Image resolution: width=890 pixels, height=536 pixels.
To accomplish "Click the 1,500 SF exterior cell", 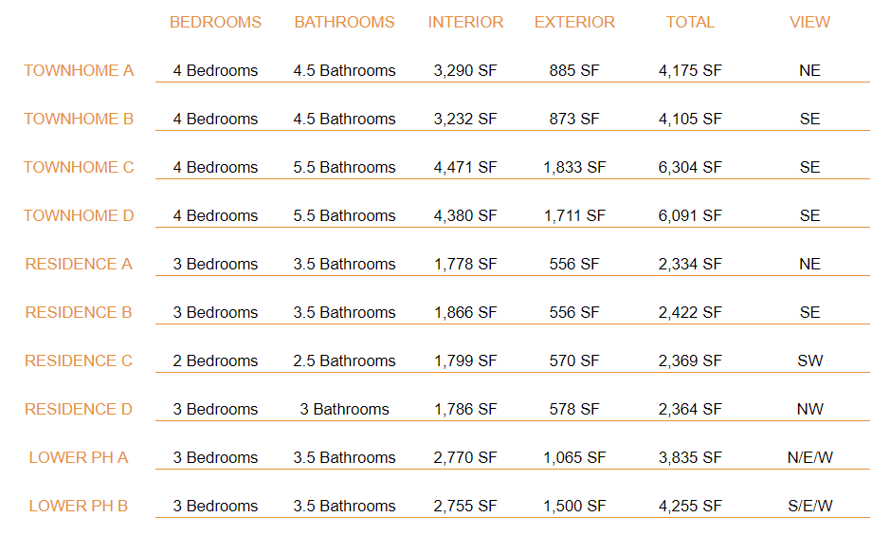I will pyautogui.click(x=574, y=506).
